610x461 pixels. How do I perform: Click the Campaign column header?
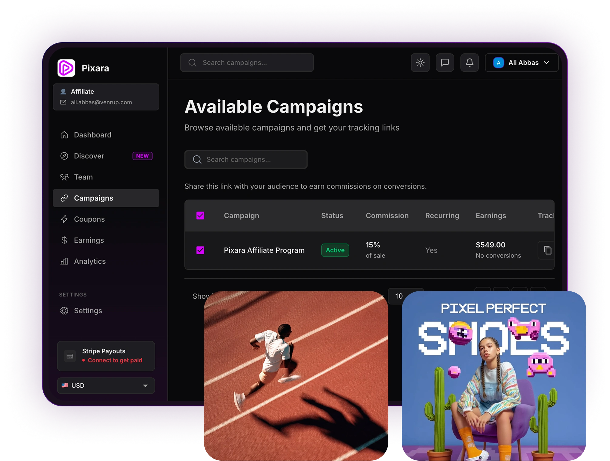241,215
